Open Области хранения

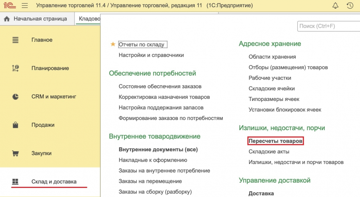click(x=272, y=57)
